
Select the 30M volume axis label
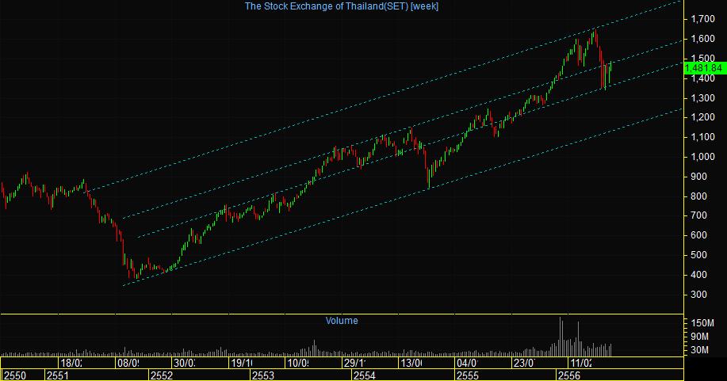(x=699, y=349)
